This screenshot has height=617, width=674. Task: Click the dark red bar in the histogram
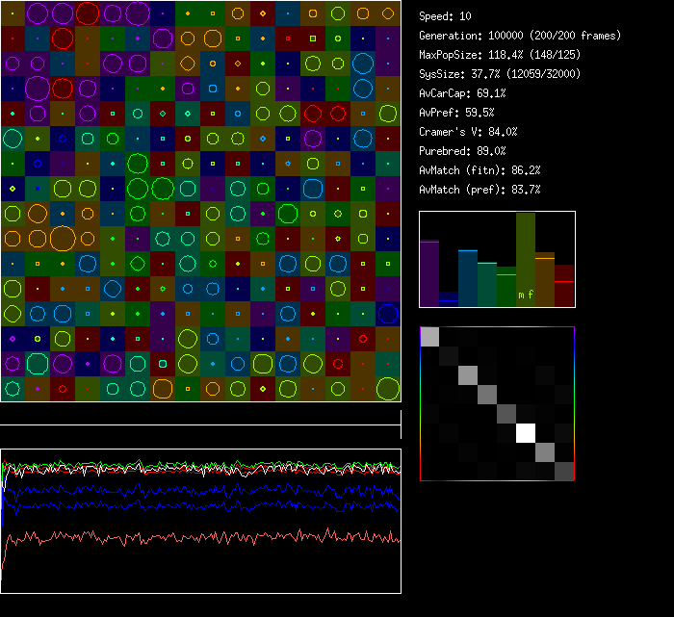coord(564,287)
